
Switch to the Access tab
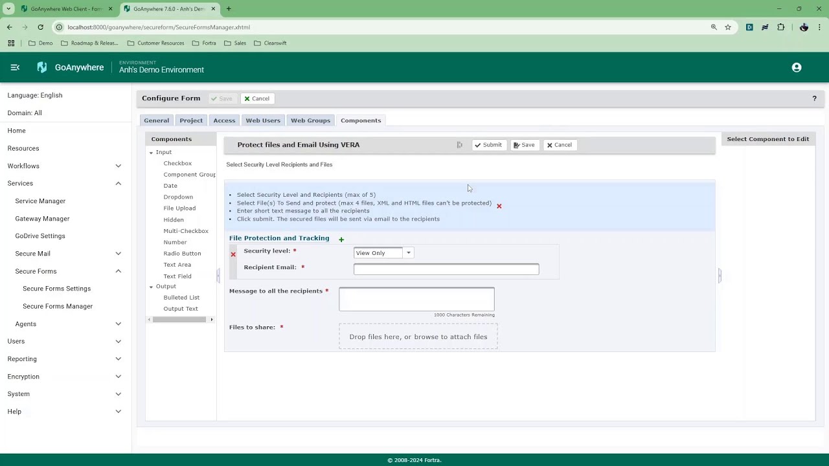pos(224,120)
